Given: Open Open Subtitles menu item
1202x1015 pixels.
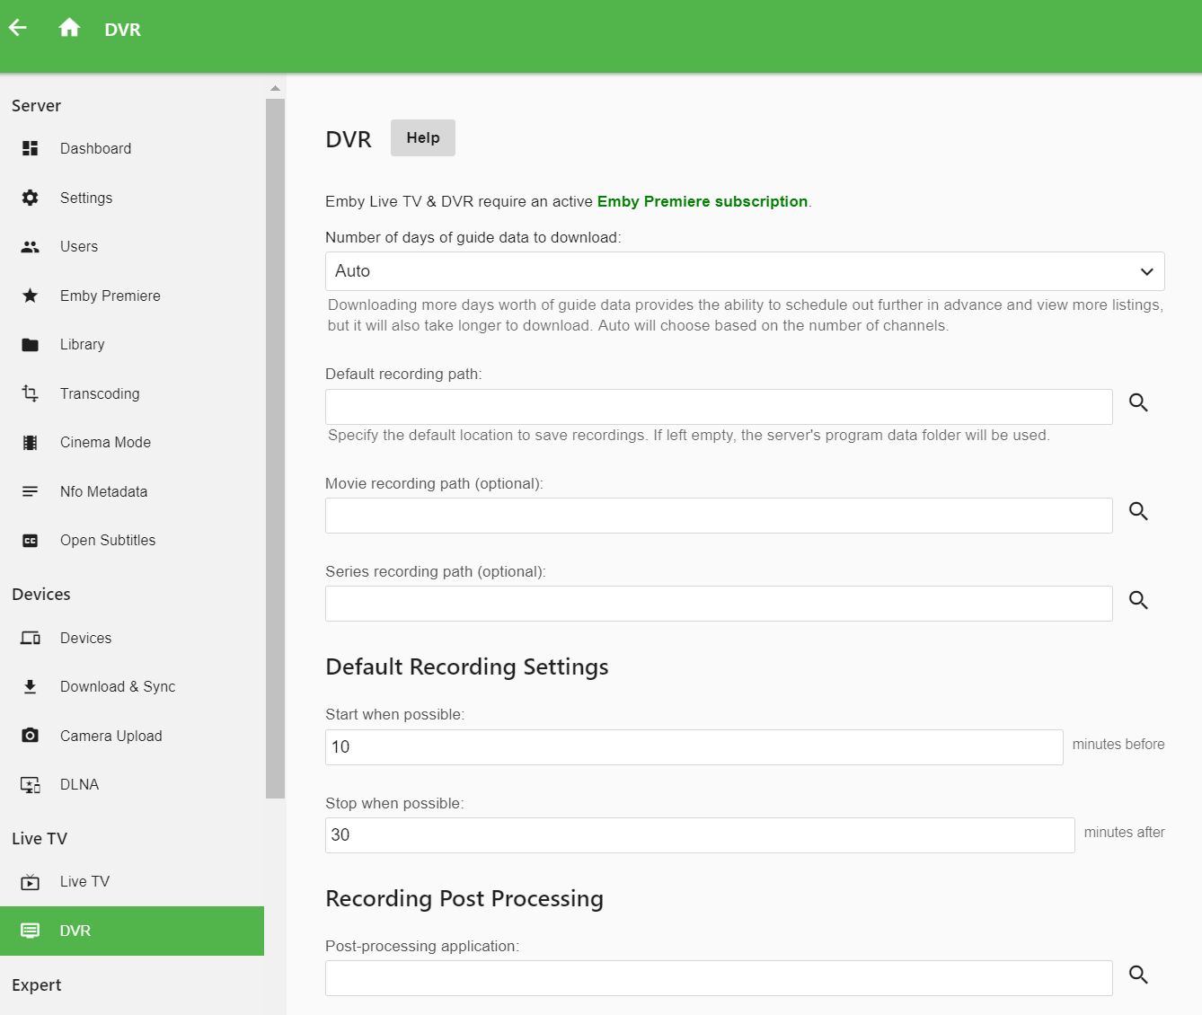Looking at the screenshot, I should (x=132, y=540).
